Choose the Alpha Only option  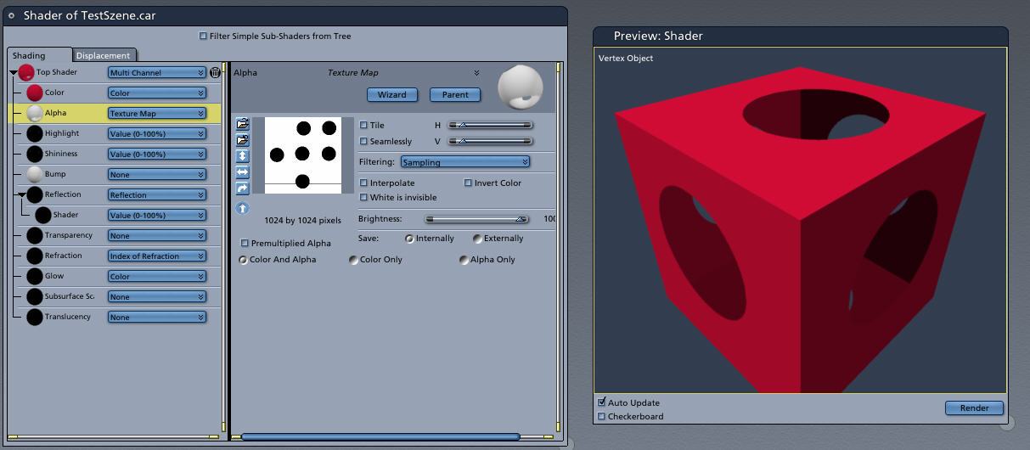click(x=464, y=260)
